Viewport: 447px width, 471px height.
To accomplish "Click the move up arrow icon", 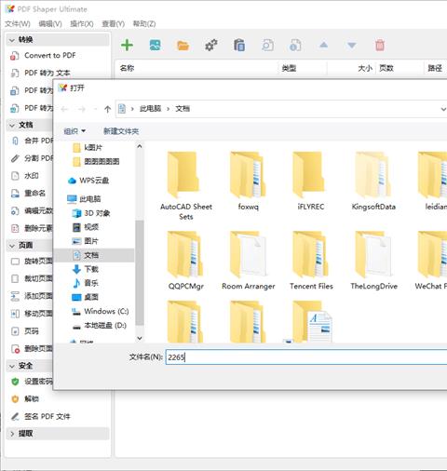I will click(x=324, y=45).
